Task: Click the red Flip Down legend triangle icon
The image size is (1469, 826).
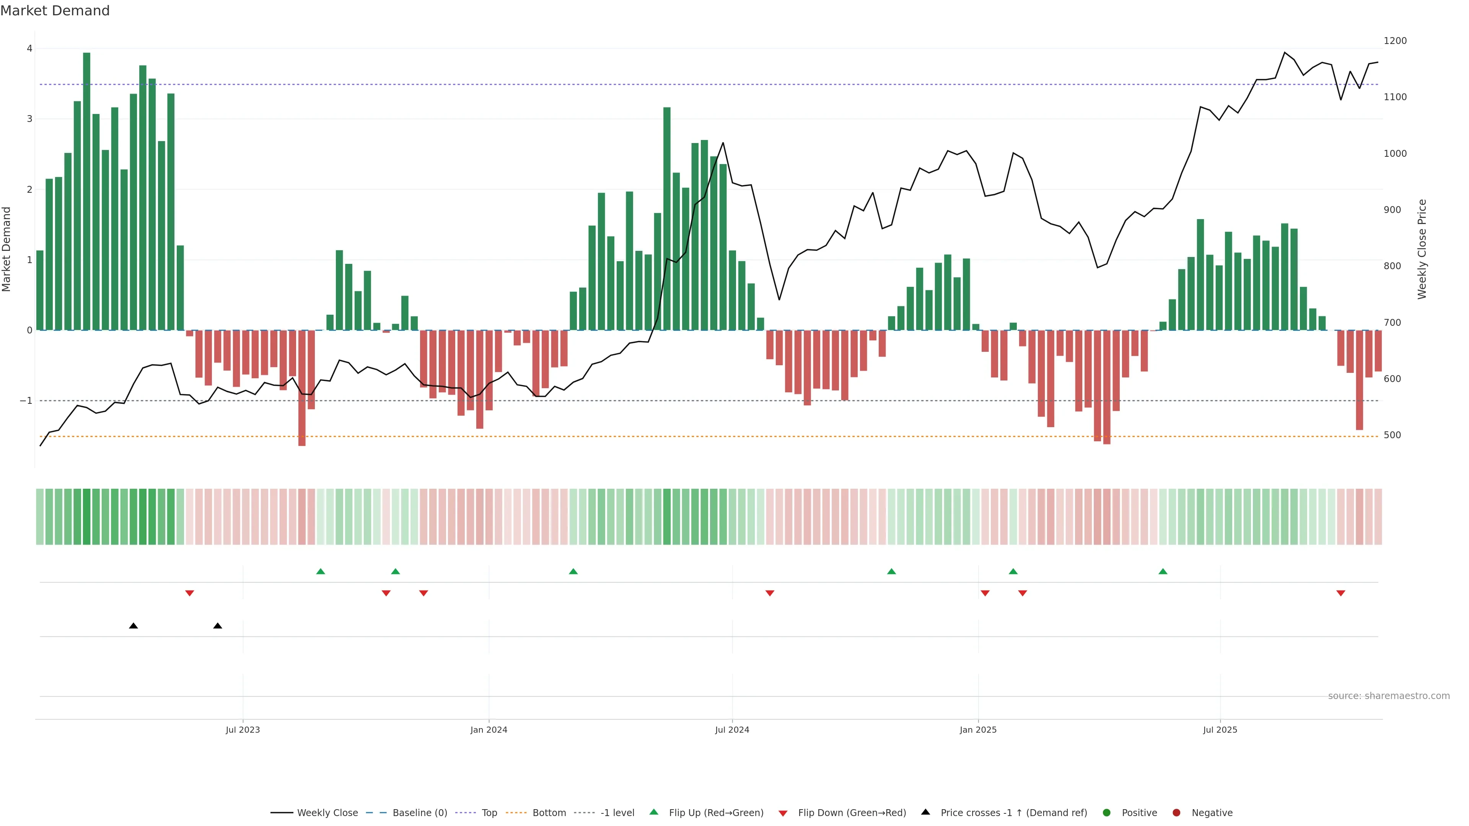Action: [783, 813]
